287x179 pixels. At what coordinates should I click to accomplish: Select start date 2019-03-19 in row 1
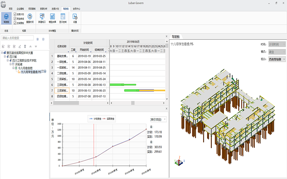pyautogui.click(x=84, y=56)
